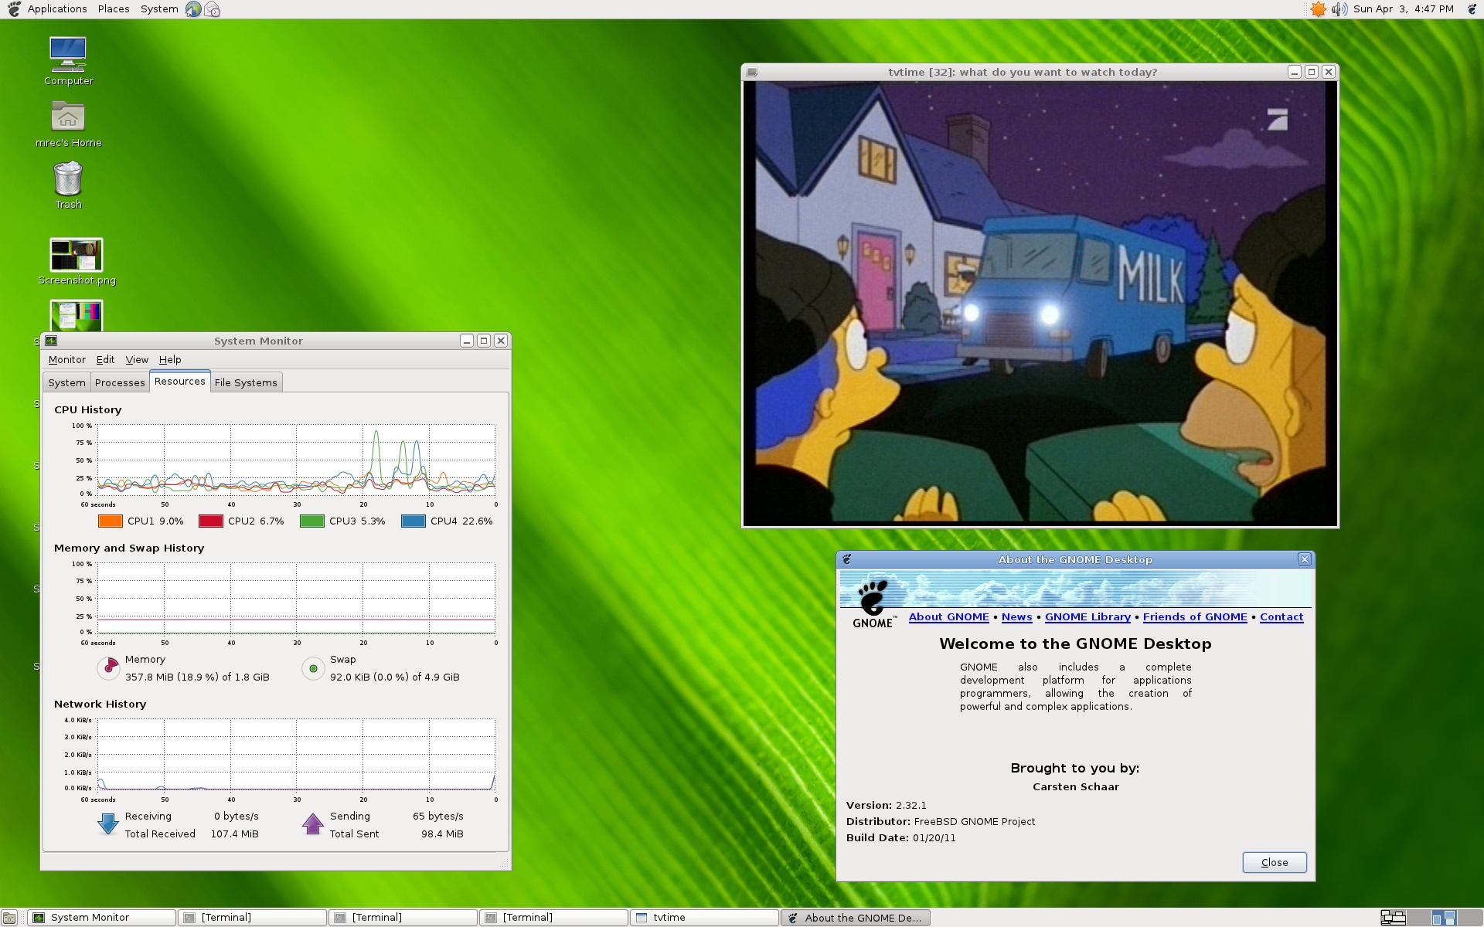Switch to System Monitor in the taskbar
This screenshot has width=1484, height=927.
pyautogui.click(x=102, y=918)
